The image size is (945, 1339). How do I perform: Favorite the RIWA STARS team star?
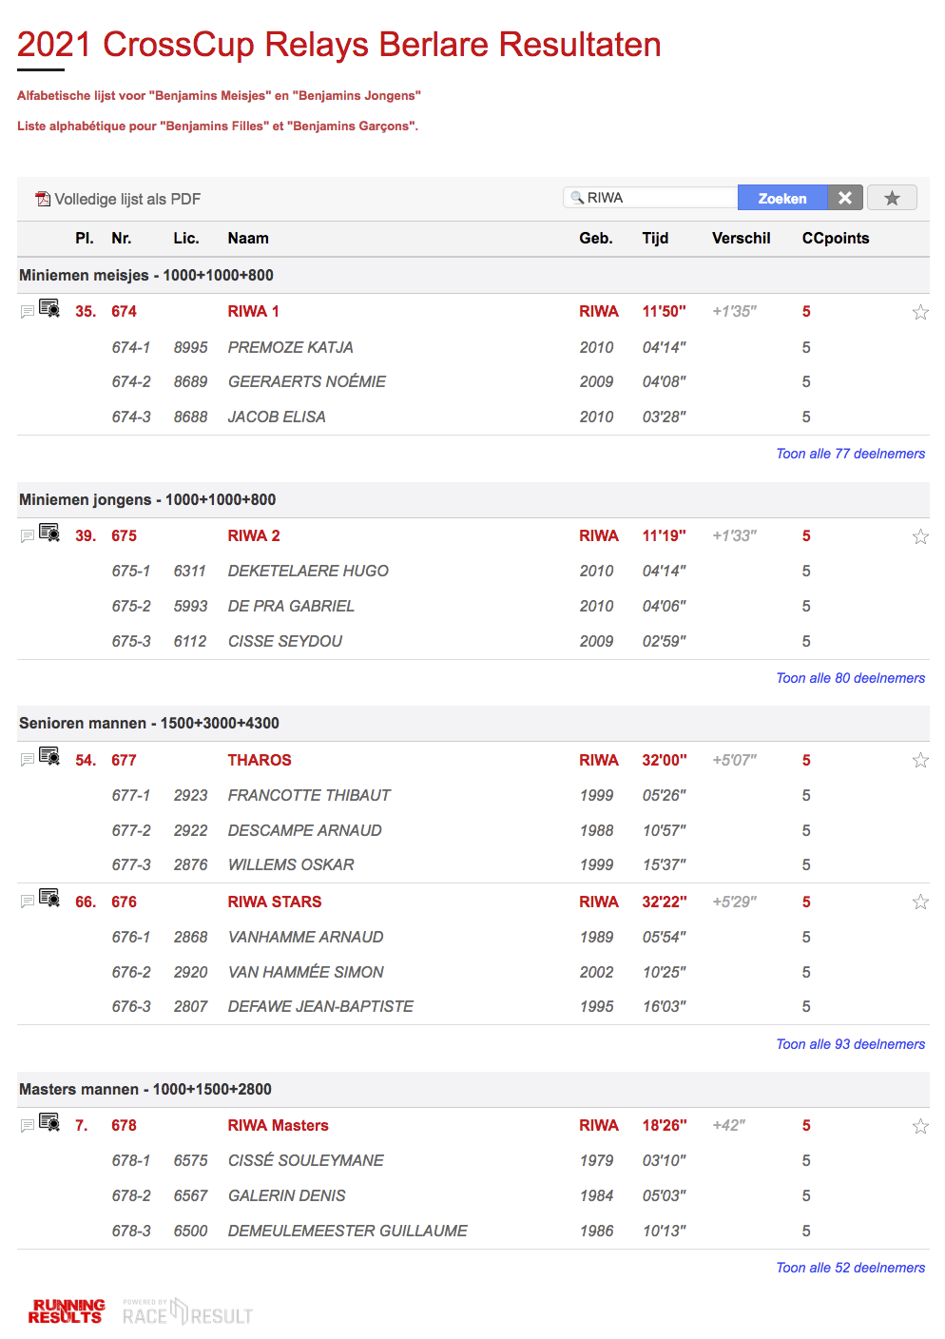pos(920,902)
